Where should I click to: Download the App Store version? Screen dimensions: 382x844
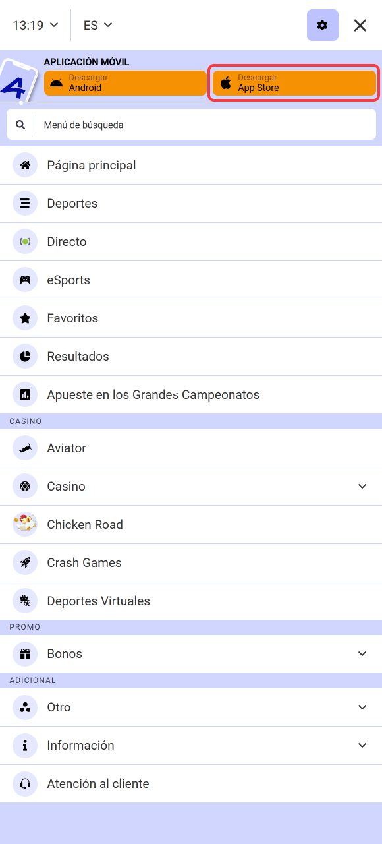294,83
